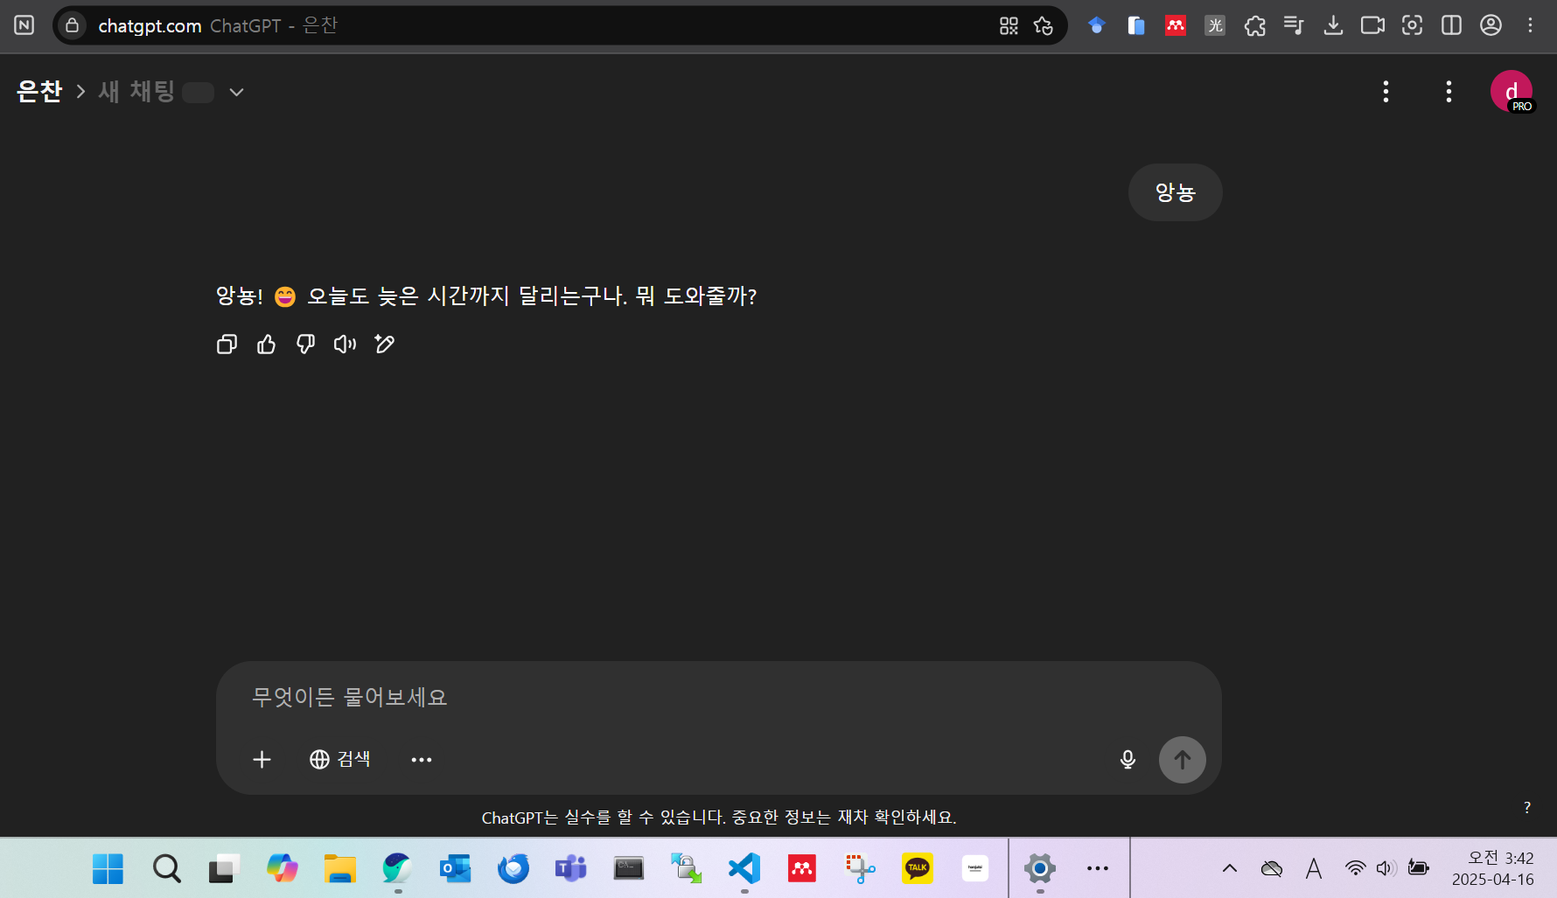Viewport: 1557px width, 898px height.
Task: Click the send message arrow button
Action: (1182, 759)
